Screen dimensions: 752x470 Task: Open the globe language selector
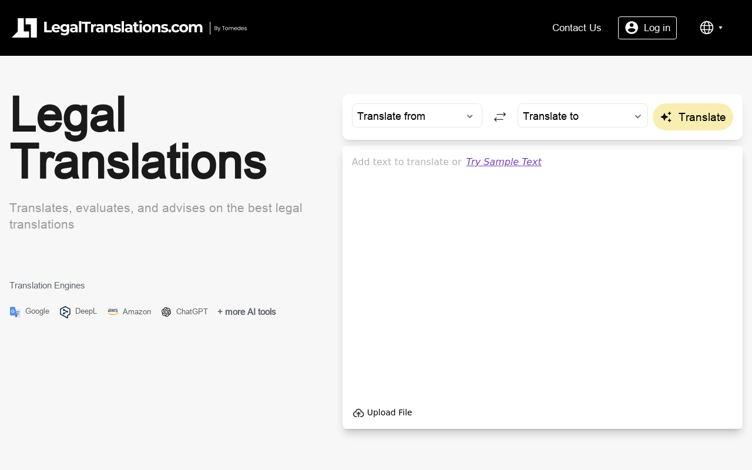(x=707, y=28)
